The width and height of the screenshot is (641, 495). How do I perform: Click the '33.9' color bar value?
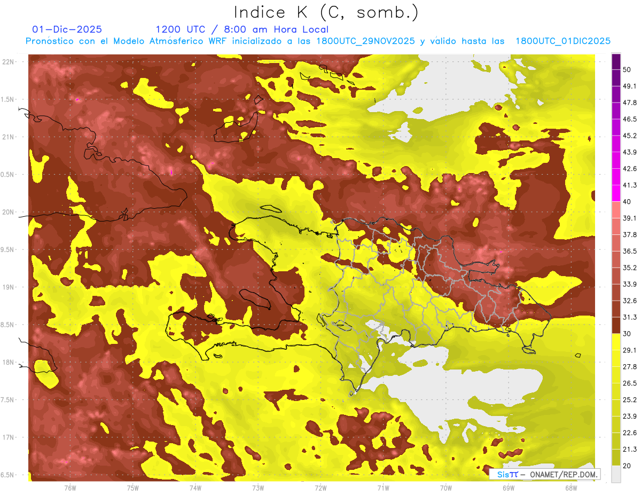coord(630,284)
